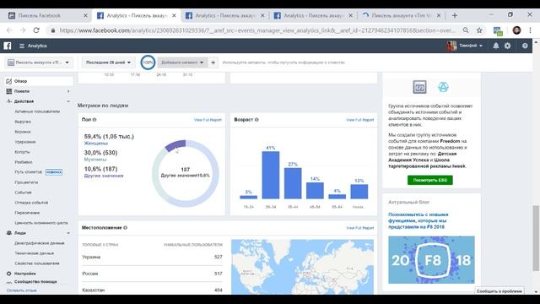Open the Тимофей user account dropdown
The height and width of the screenshot is (304, 540).
pos(465,46)
